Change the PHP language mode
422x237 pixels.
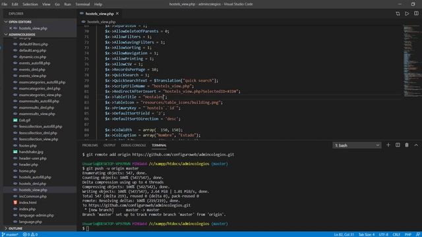coord(407,234)
